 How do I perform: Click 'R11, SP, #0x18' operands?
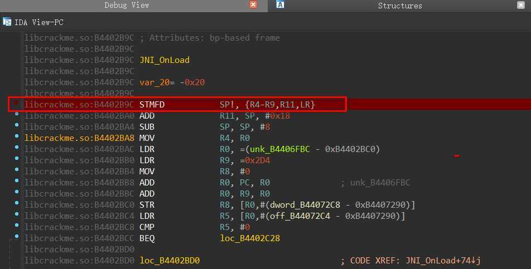point(255,116)
